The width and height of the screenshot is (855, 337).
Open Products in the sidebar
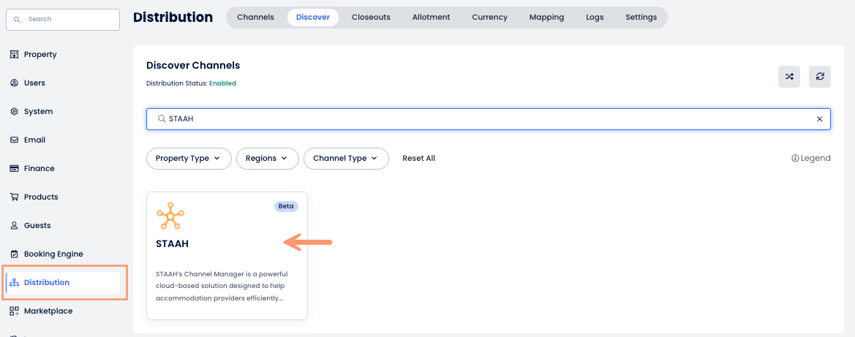pyautogui.click(x=40, y=197)
